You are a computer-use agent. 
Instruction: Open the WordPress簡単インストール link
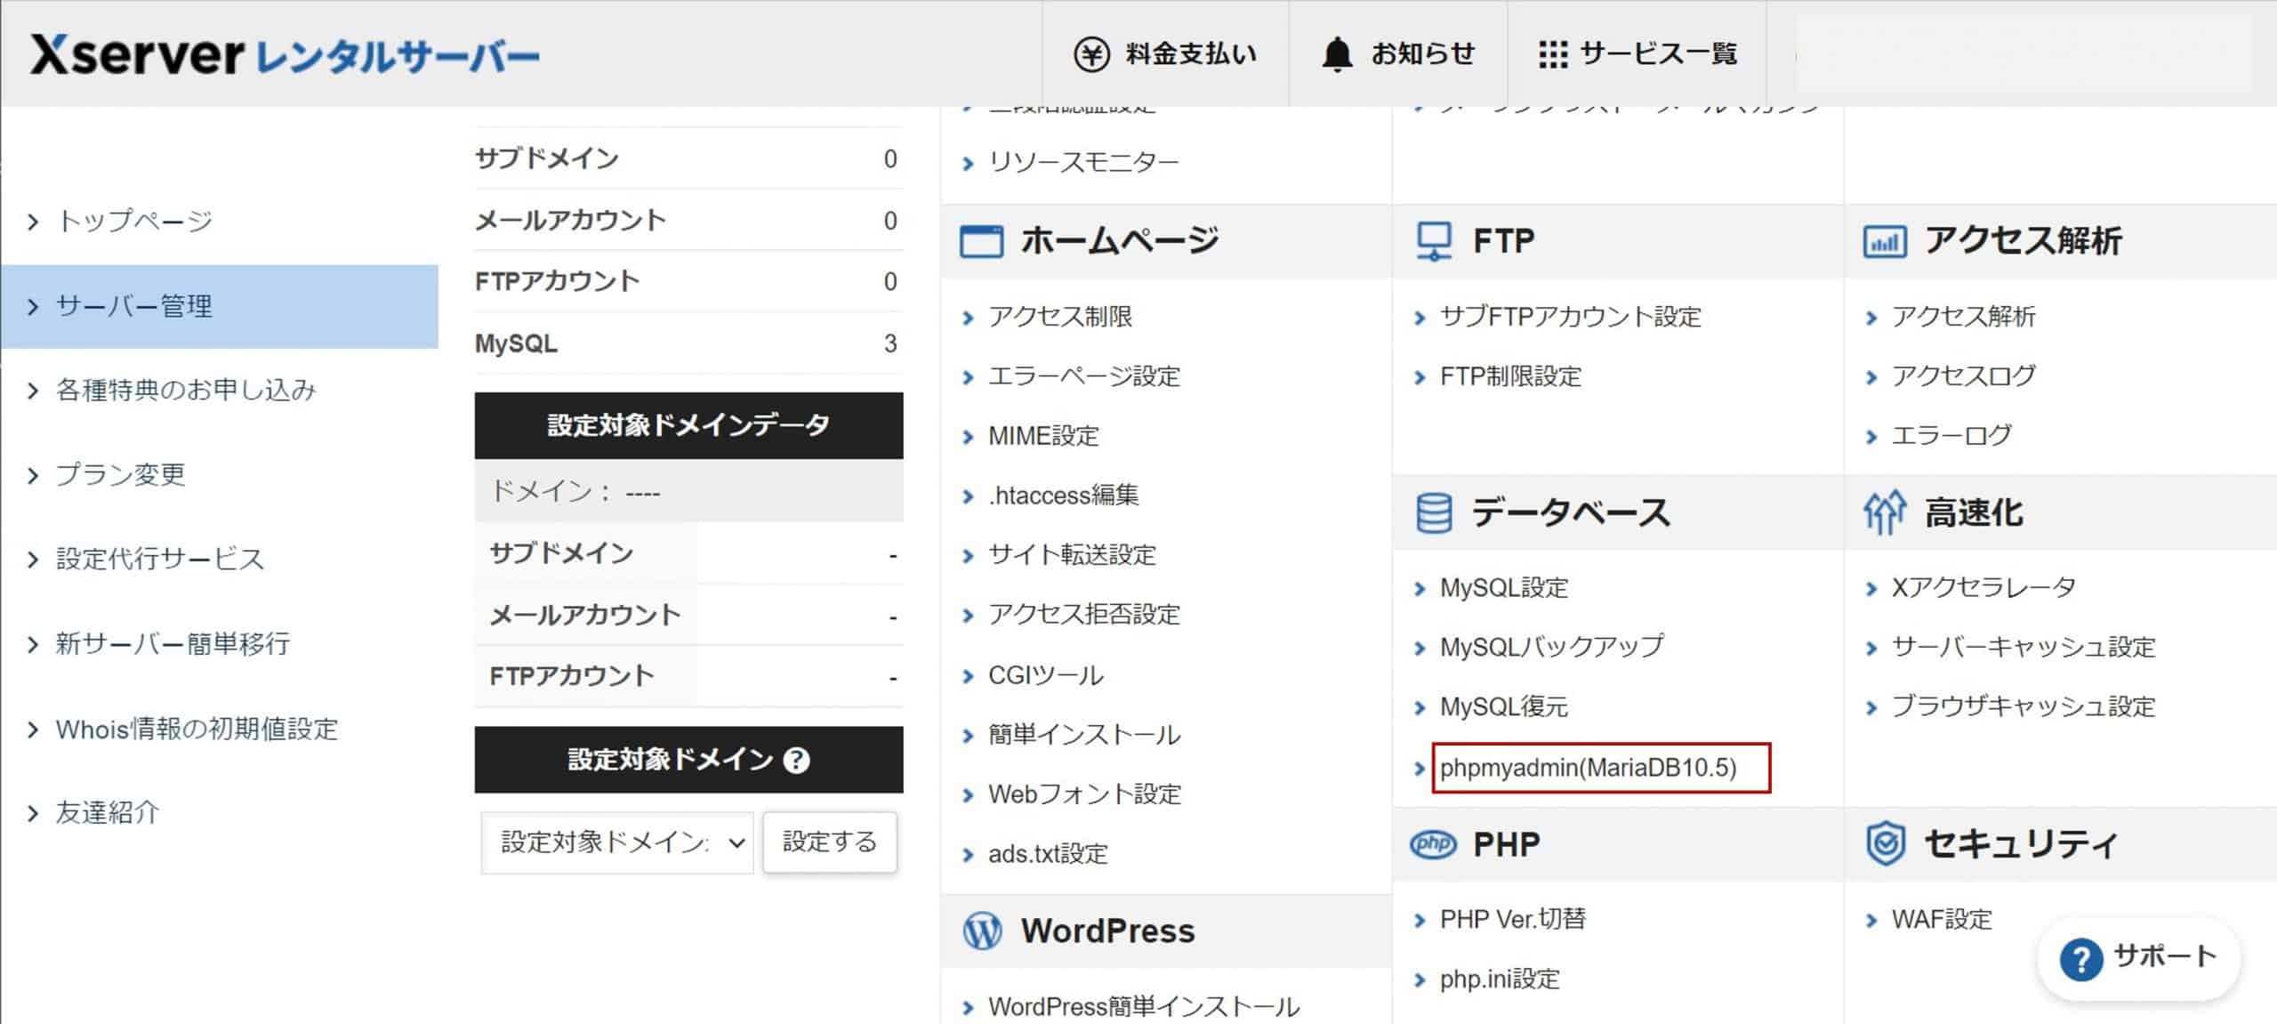[x=1144, y=1006]
